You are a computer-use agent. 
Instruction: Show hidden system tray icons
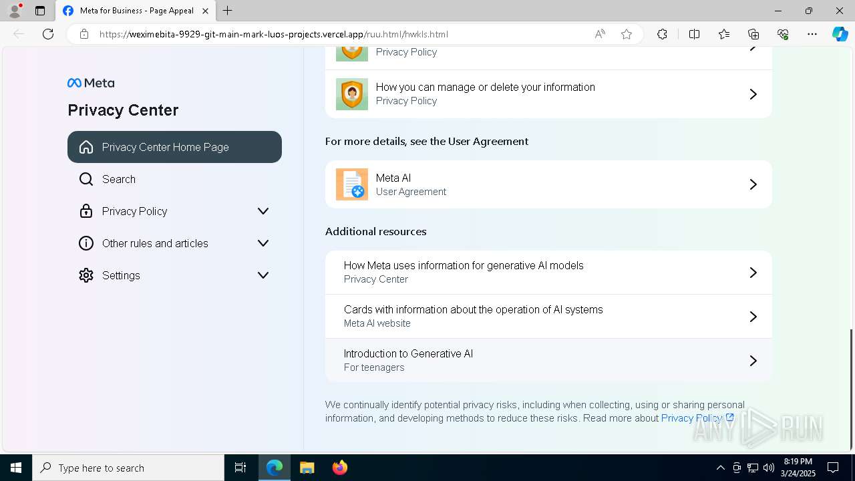(x=720, y=468)
